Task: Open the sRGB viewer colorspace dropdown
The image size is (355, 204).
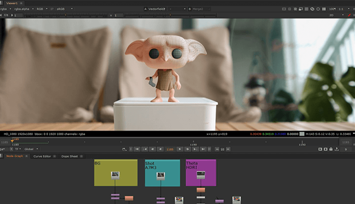Action: pyautogui.click(x=64, y=9)
